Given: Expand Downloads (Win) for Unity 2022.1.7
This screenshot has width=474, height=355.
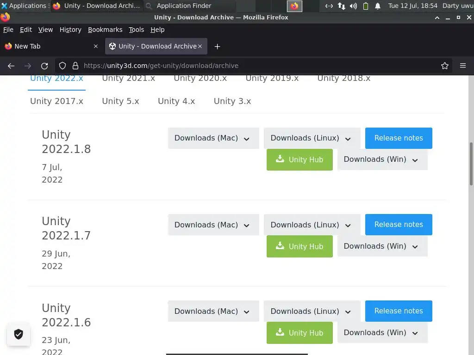Looking at the screenshot, I should coord(382,246).
